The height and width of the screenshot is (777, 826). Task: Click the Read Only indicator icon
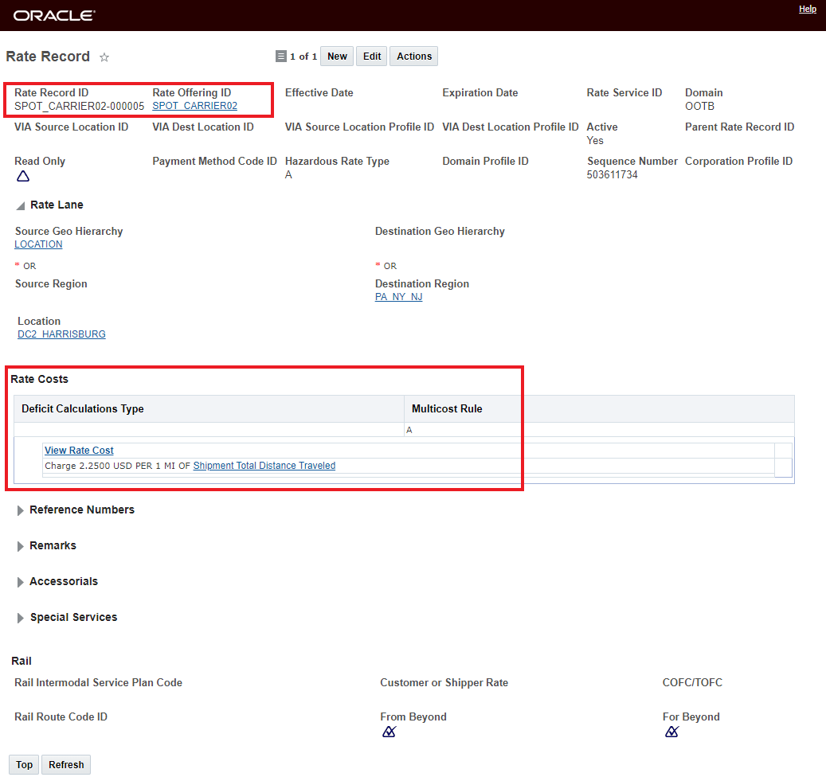23,176
